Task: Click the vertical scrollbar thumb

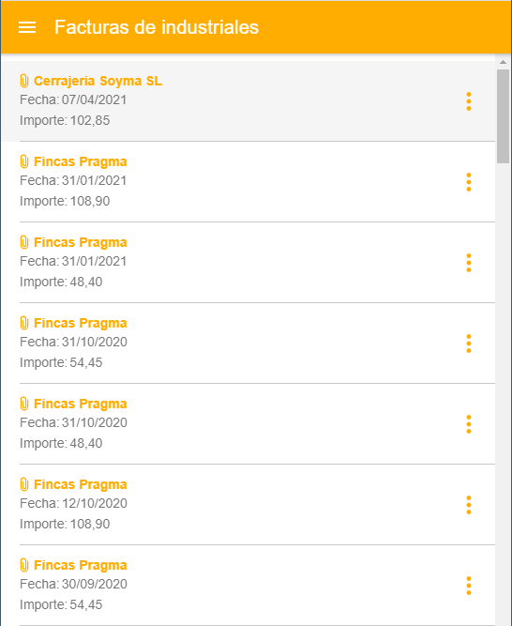Action: pos(503,116)
